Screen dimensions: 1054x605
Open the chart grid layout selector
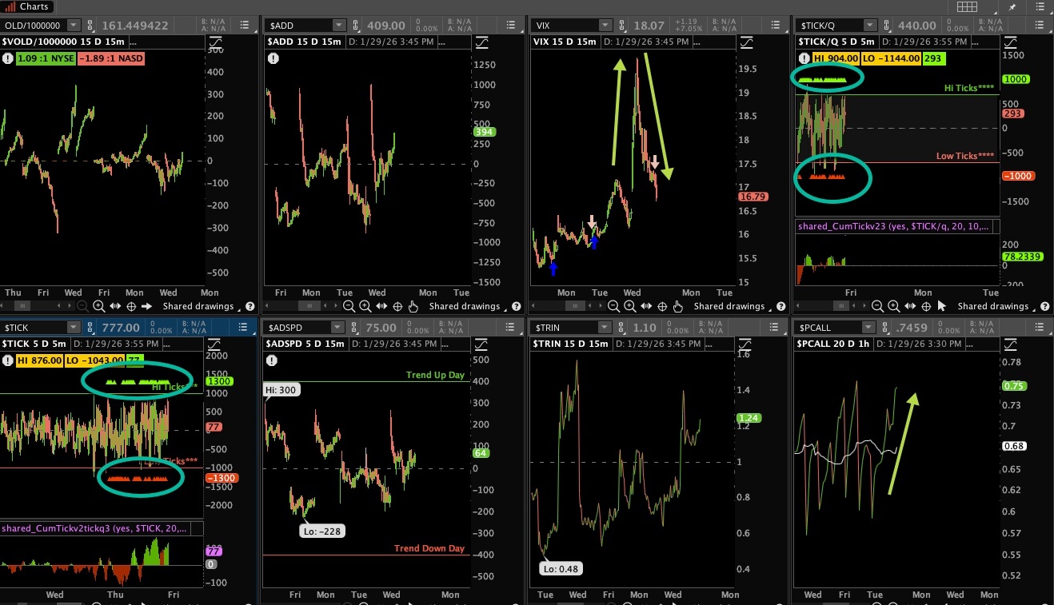(x=966, y=6)
